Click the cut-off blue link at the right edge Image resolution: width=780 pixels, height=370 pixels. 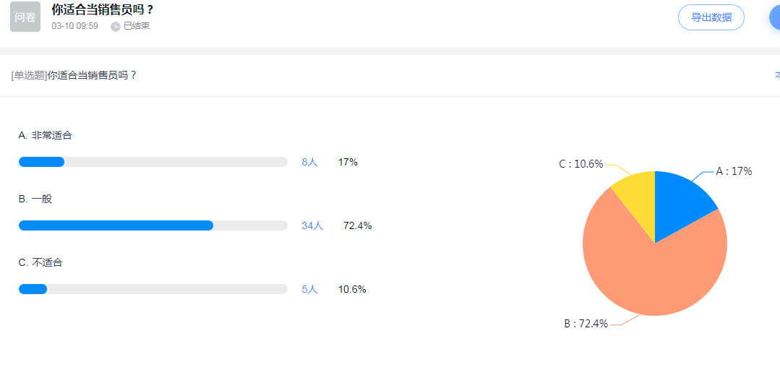[x=777, y=75]
